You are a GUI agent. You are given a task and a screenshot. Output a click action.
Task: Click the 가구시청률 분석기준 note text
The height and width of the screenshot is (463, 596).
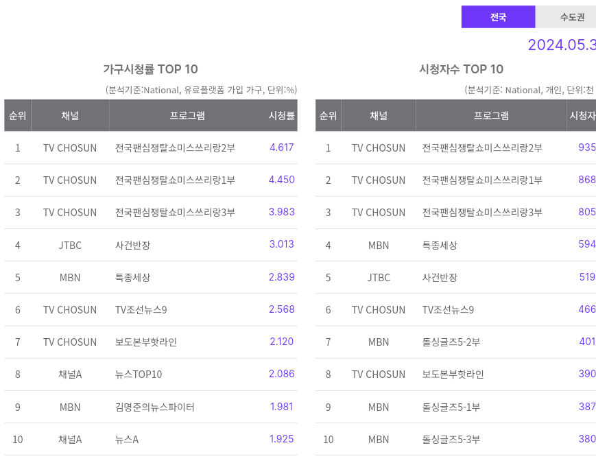[201, 90]
